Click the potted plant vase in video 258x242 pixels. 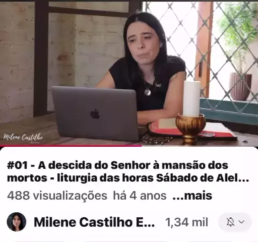click(x=240, y=87)
